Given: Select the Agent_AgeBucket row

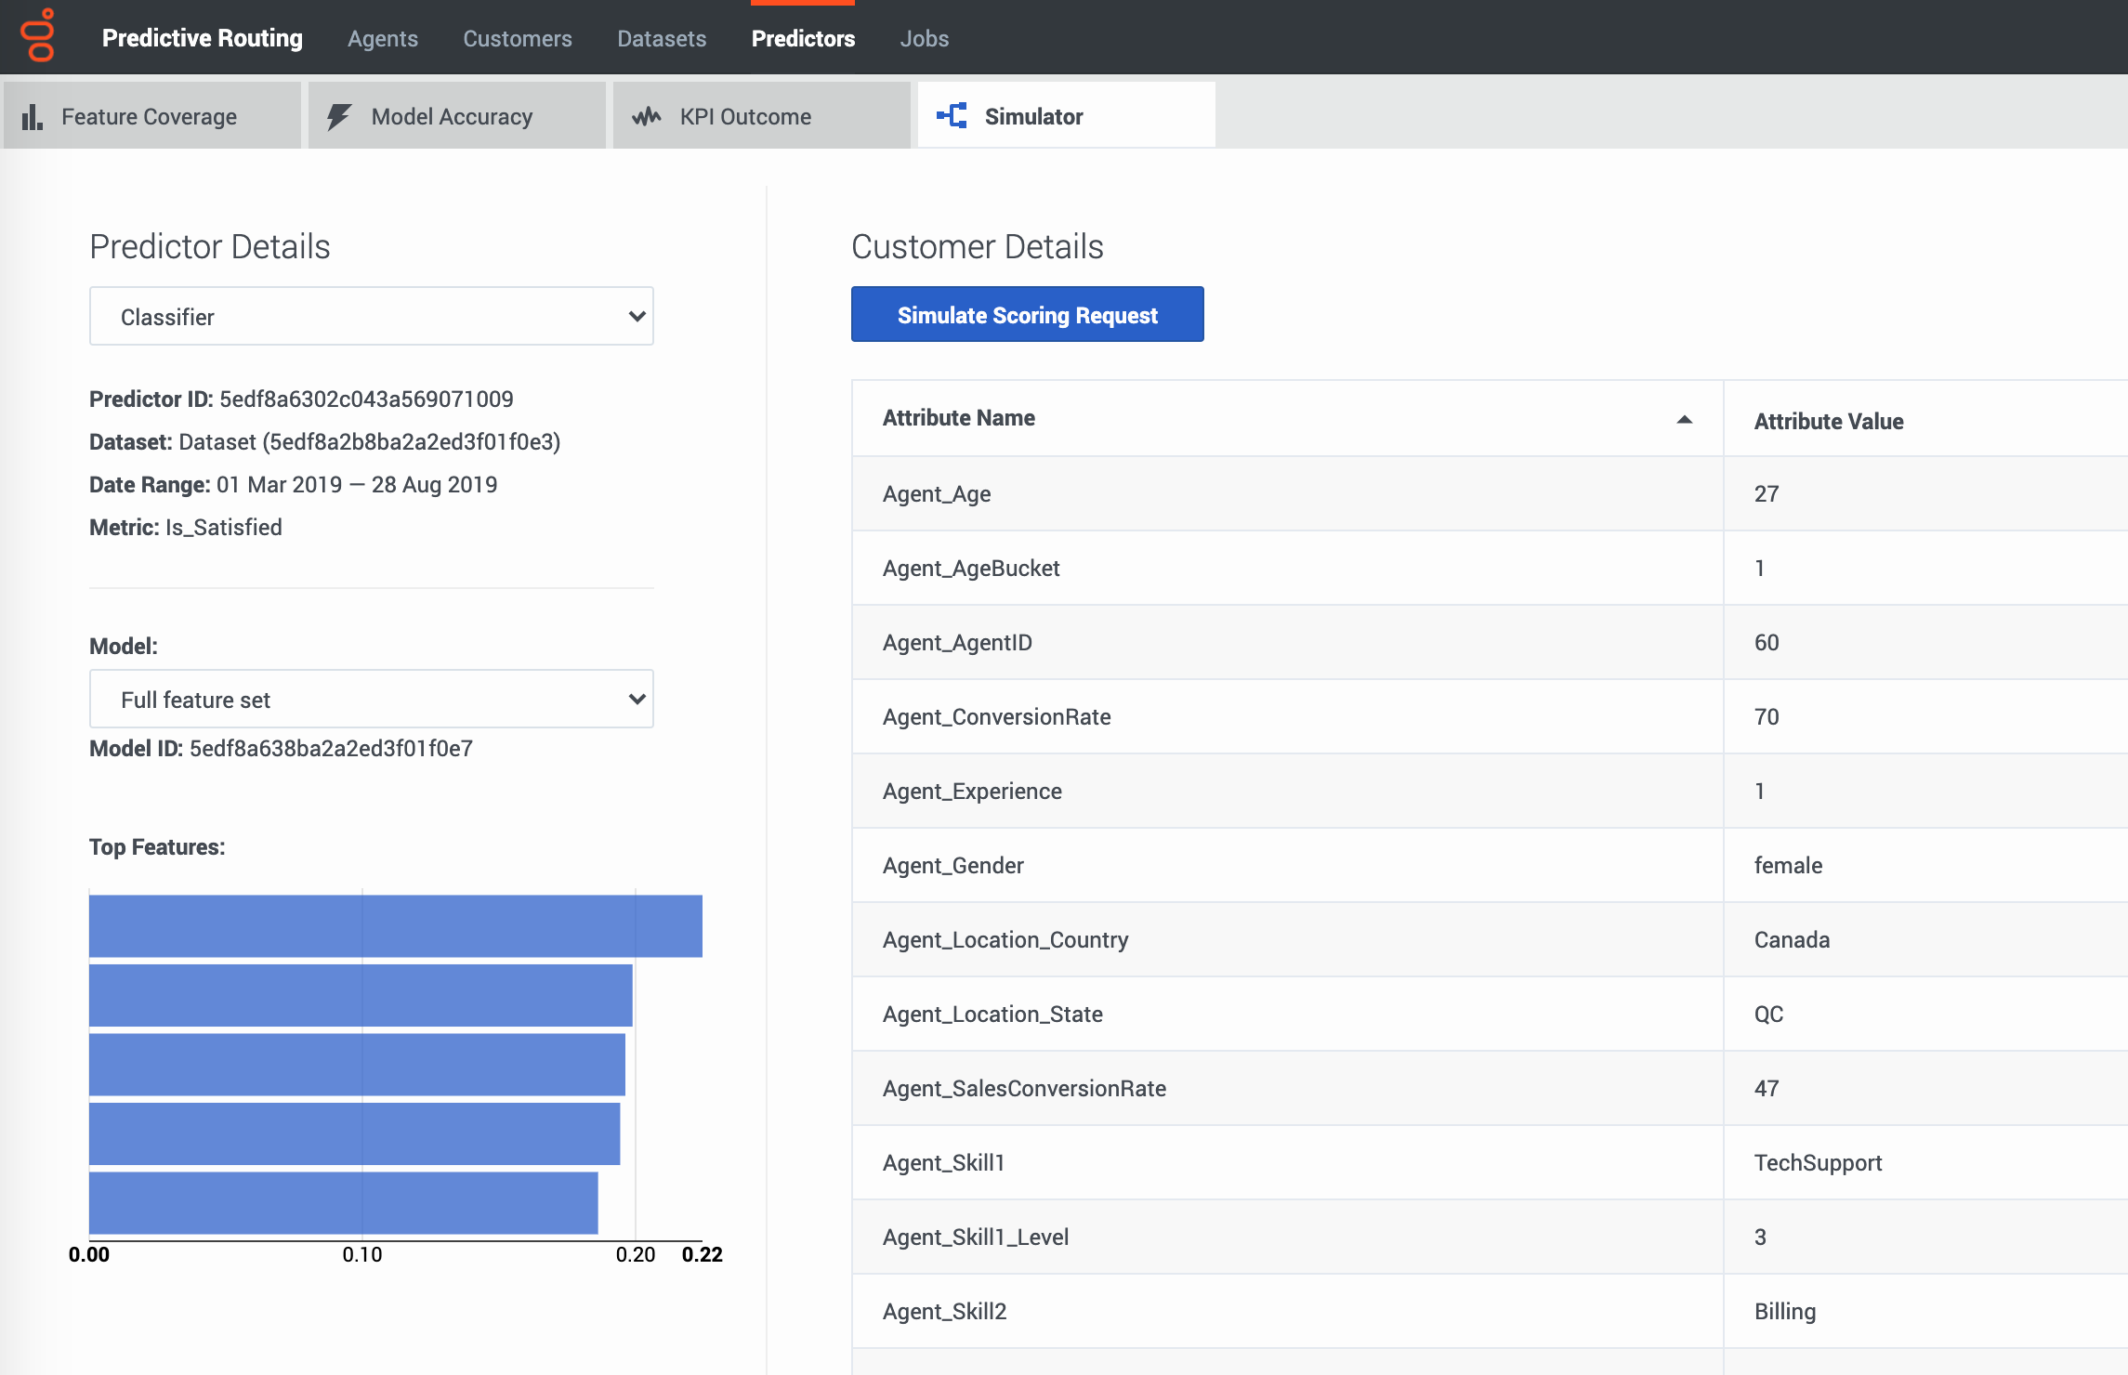Looking at the screenshot, I should [1490, 568].
